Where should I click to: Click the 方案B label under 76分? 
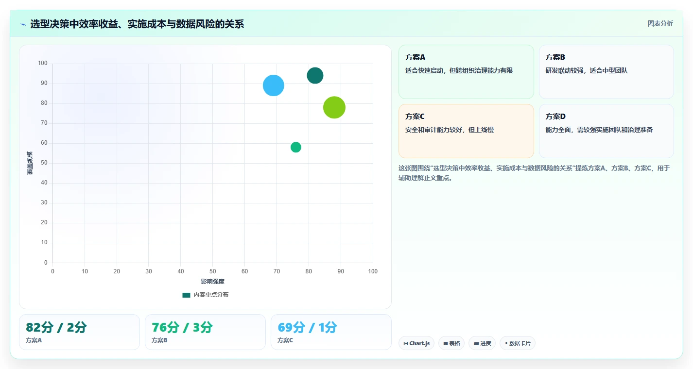pyautogui.click(x=159, y=340)
